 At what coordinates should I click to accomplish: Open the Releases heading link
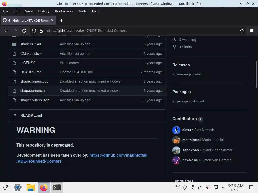(x=181, y=65)
